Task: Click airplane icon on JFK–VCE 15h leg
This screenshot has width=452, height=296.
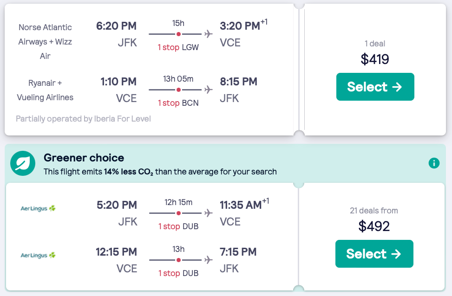Action: (x=208, y=34)
